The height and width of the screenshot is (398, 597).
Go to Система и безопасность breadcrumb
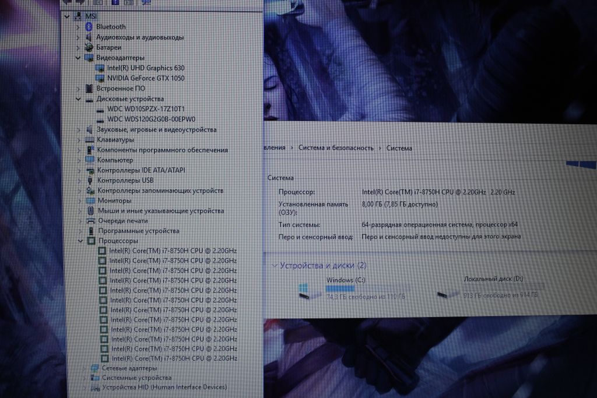(336, 148)
